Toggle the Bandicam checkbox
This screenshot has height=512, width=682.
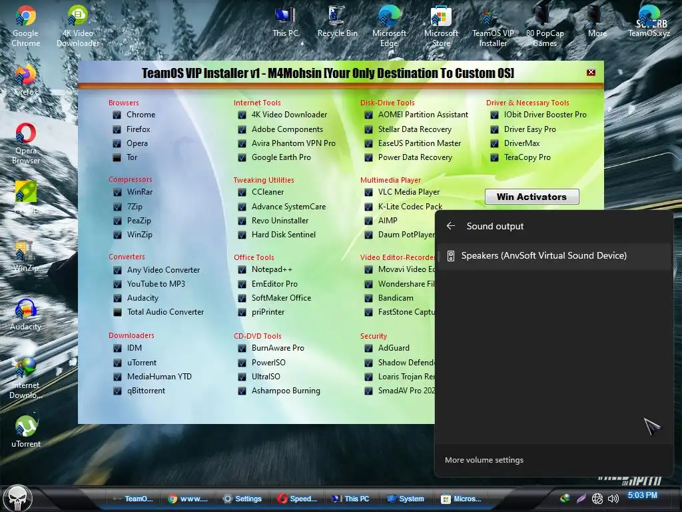[368, 298]
